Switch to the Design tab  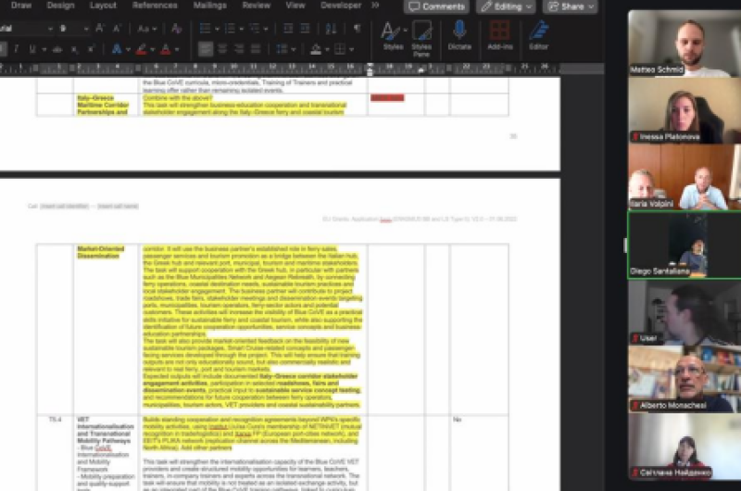(x=60, y=6)
